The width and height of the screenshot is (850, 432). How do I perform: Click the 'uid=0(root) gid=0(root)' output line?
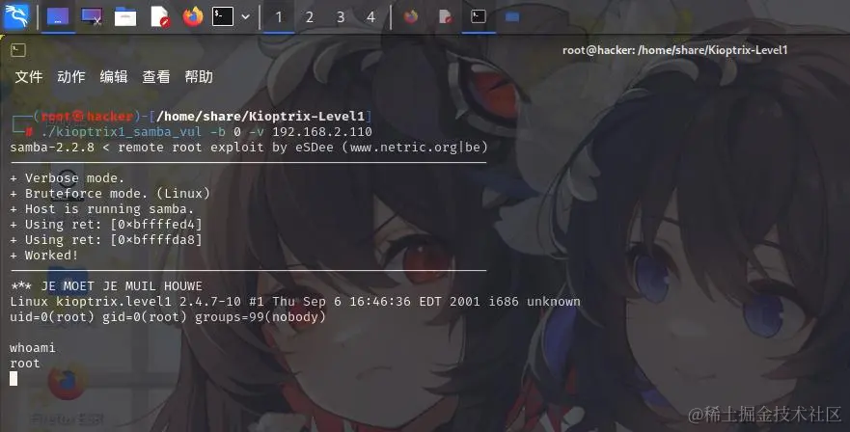click(x=168, y=316)
